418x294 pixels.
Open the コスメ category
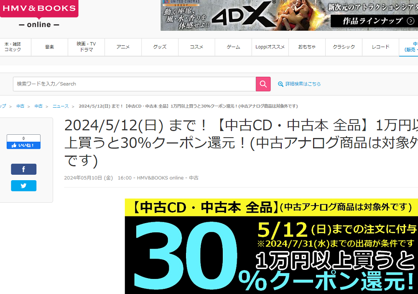pos(197,47)
